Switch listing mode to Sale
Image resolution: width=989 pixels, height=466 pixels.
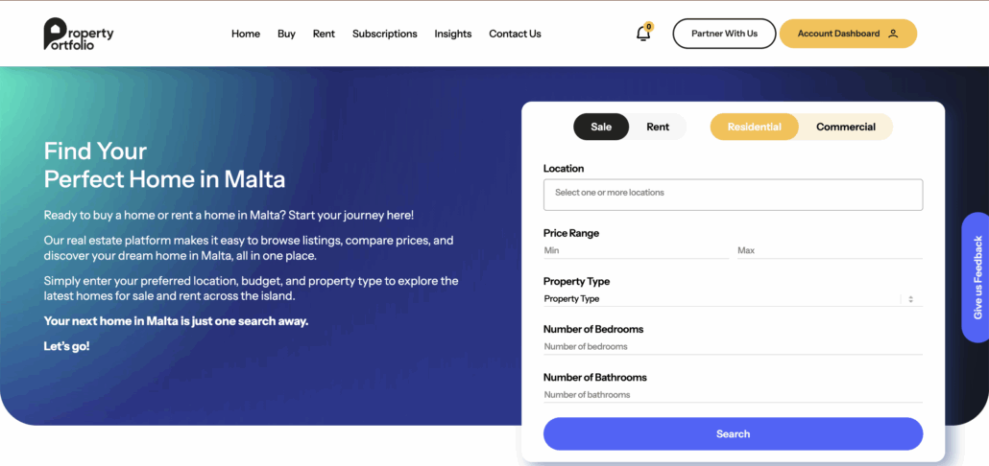[601, 127]
